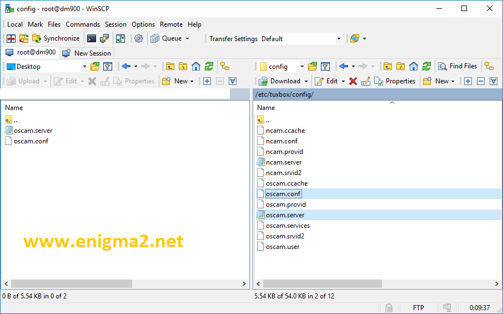Screen dimensions: 503x314
Task: Expand the dropdown beside the globe icon
Action: coord(364,38)
